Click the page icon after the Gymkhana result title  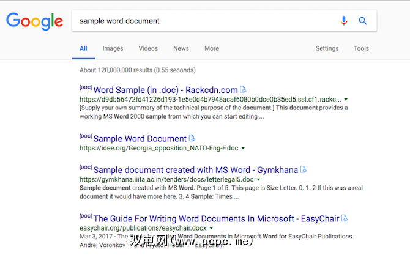[x=304, y=169]
